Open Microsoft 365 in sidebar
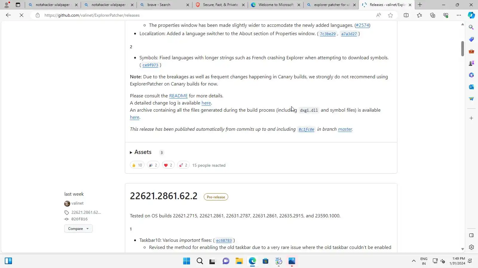 point(471,75)
